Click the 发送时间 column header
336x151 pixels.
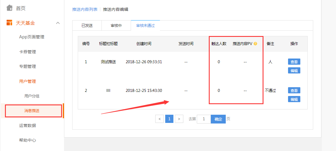[186, 44]
